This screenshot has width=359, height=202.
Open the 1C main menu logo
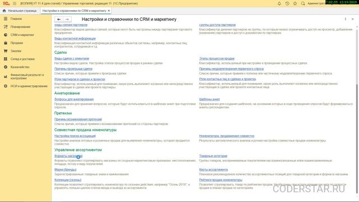pyautogui.click(x=6, y=3)
